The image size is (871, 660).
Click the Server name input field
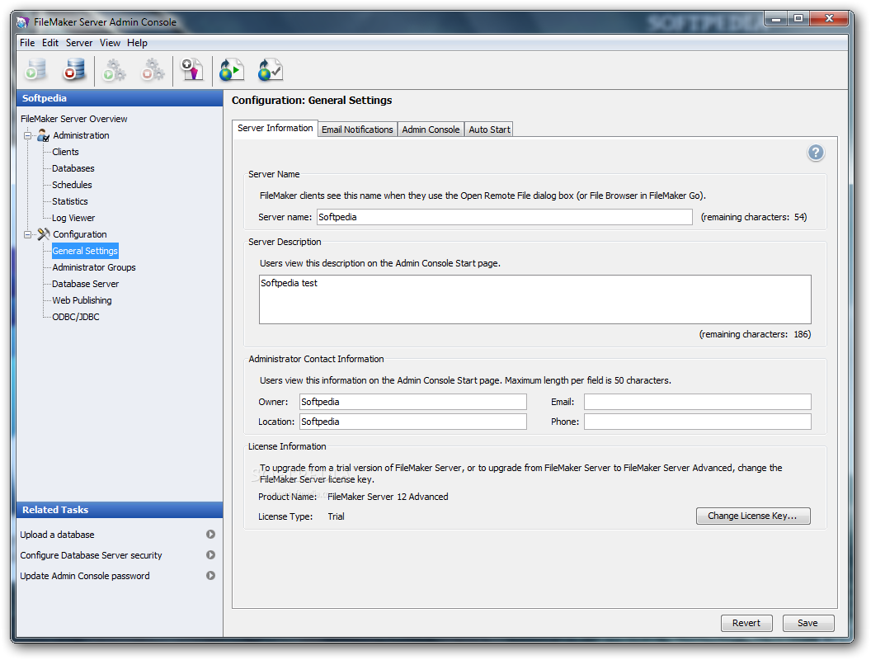[505, 217]
